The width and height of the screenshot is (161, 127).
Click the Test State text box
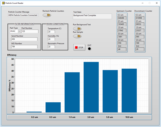point(92,16)
